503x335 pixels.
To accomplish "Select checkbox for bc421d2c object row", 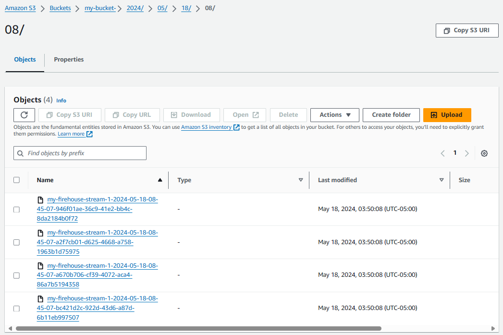I will point(17,309).
